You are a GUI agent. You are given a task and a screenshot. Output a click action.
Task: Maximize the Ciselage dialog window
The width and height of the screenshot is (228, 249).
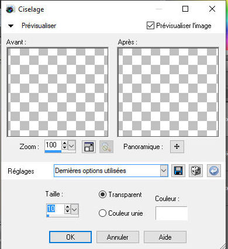pos(185,9)
